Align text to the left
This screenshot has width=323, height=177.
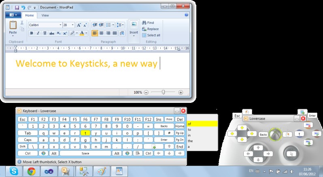click(x=95, y=33)
